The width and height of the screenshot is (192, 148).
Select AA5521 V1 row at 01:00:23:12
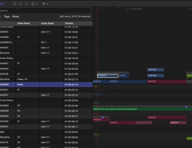pyautogui.click(x=46, y=90)
